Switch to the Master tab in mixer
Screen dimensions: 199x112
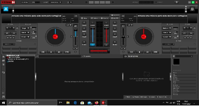click(x=115, y=18)
